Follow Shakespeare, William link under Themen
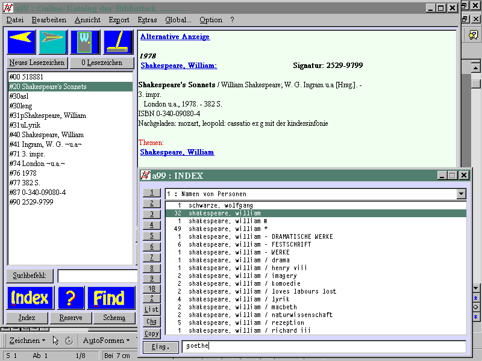The image size is (482, 361). point(177,152)
